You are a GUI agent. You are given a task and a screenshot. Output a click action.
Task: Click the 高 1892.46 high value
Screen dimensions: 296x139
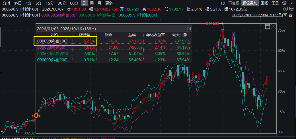coord(152,9)
